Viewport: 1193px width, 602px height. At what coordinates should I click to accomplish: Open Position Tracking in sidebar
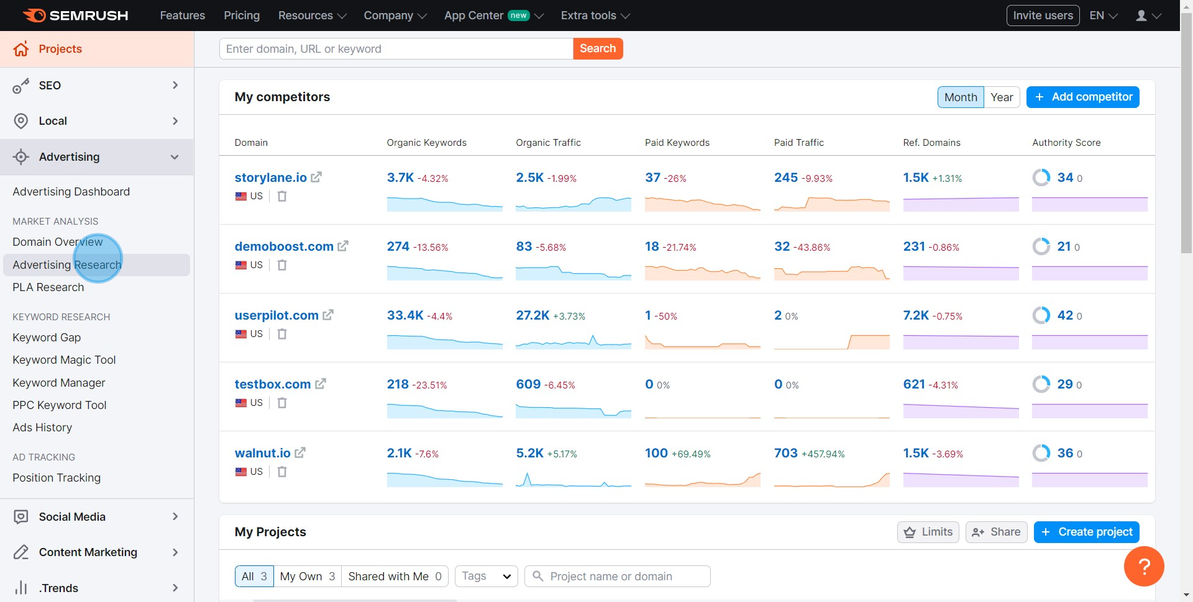click(57, 478)
